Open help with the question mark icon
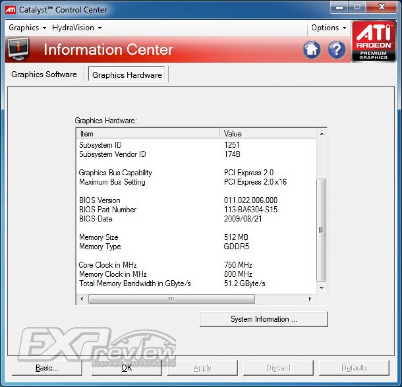Image resolution: width=402 pixels, height=387 pixels. click(336, 50)
